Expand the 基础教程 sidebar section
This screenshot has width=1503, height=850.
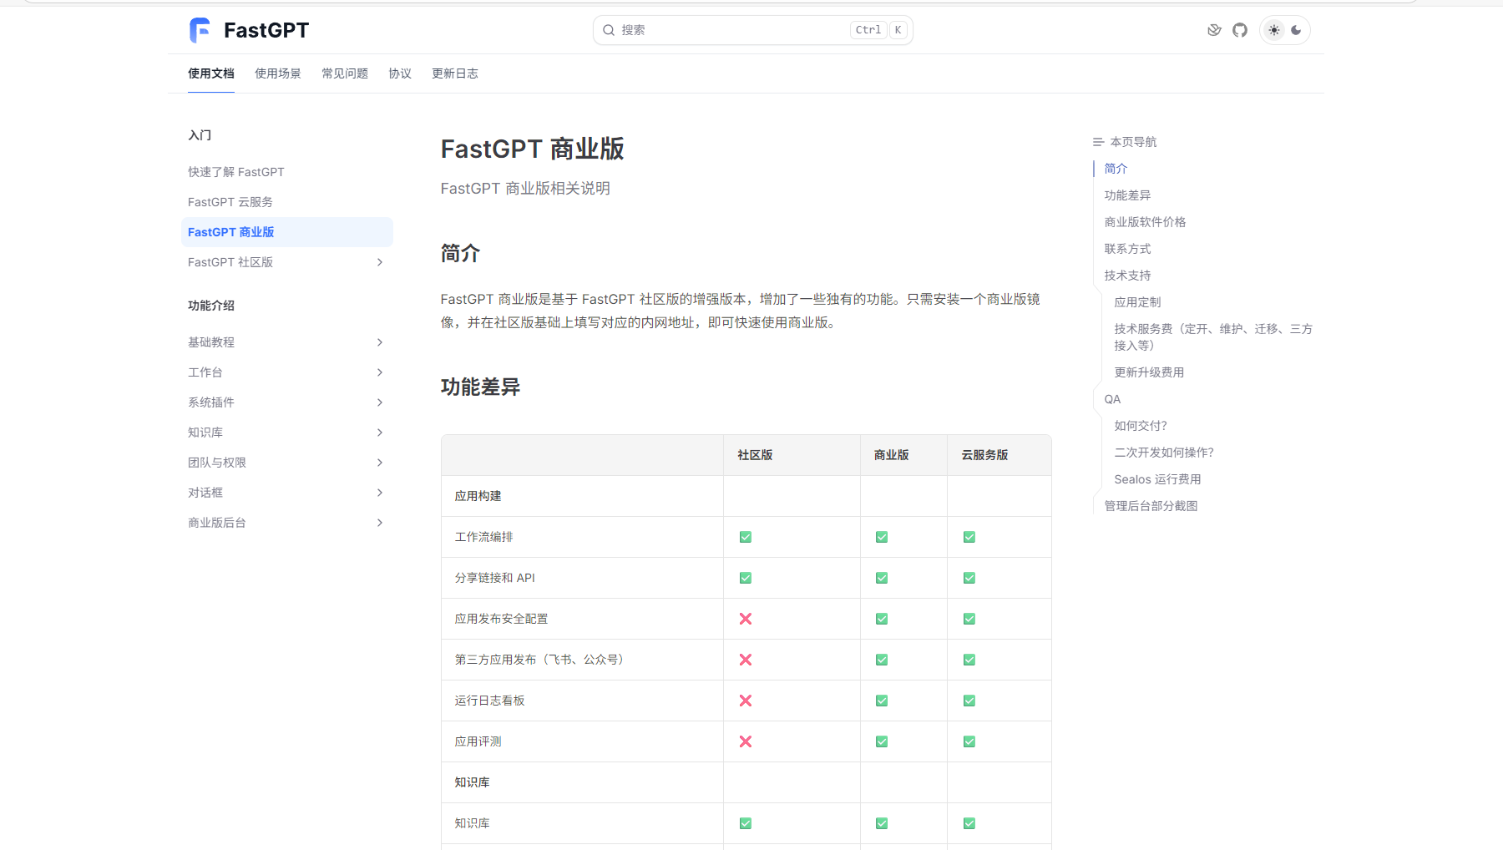[380, 342]
